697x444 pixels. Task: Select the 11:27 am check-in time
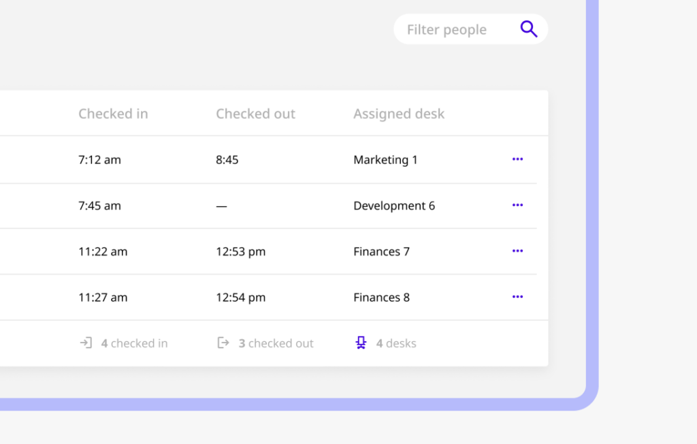pos(103,298)
